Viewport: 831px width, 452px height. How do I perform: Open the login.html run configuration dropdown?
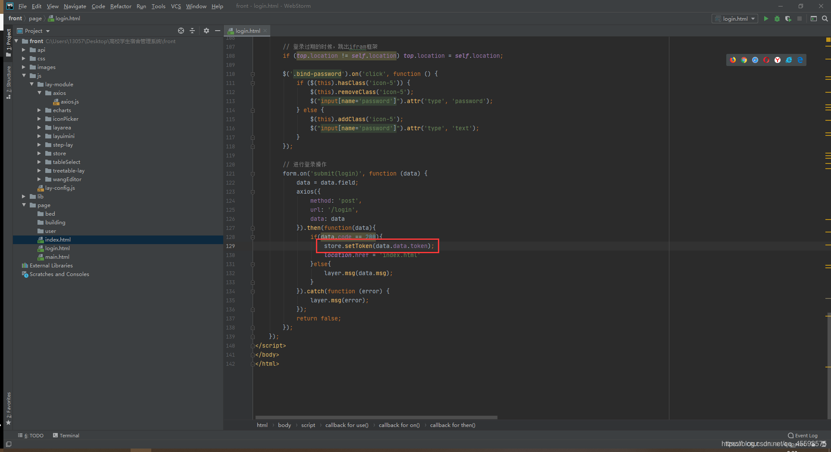734,19
